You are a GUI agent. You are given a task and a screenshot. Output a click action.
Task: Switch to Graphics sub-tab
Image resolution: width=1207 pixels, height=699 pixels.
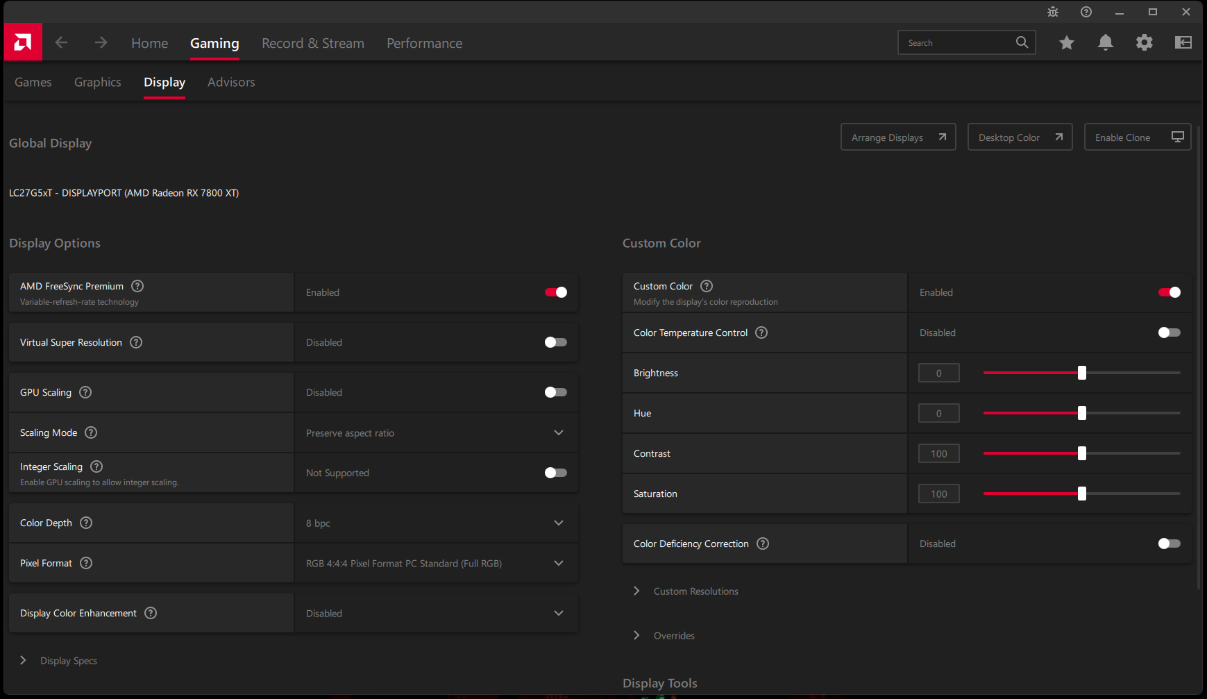tap(98, 82)
